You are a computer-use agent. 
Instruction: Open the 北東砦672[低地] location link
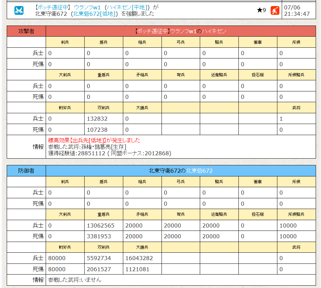(x=94, y=14)
